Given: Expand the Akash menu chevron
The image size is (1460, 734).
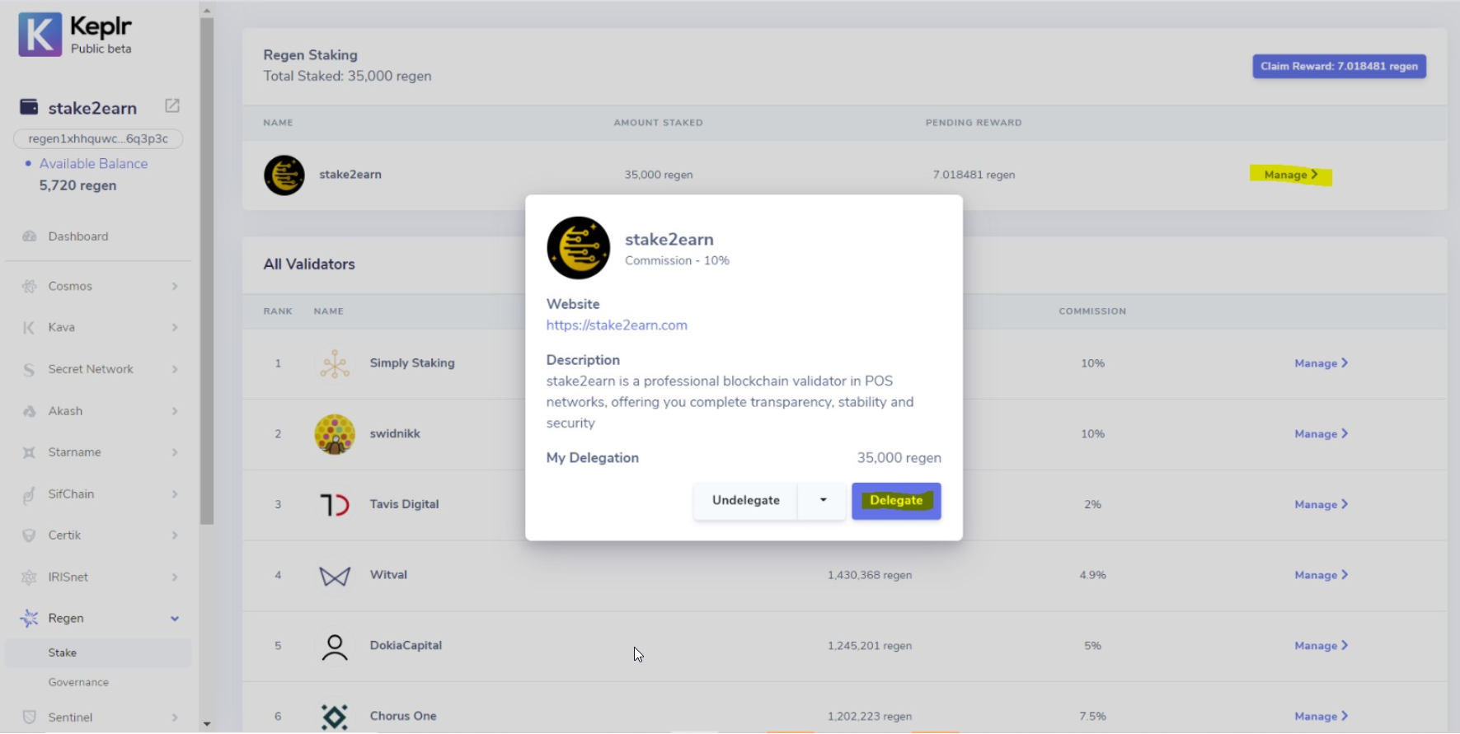Looking at the screenshot, I should [x=175, y=411].
